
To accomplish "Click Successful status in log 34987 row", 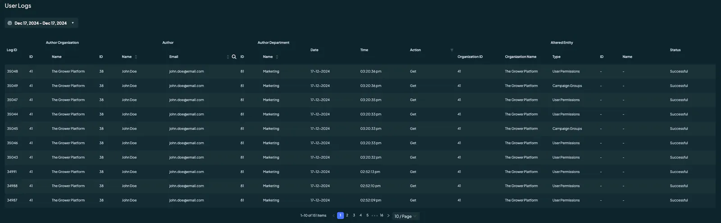I will 679,200.
